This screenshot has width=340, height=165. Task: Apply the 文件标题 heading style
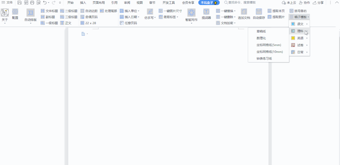pyautogui.click(x=49, y=11)
